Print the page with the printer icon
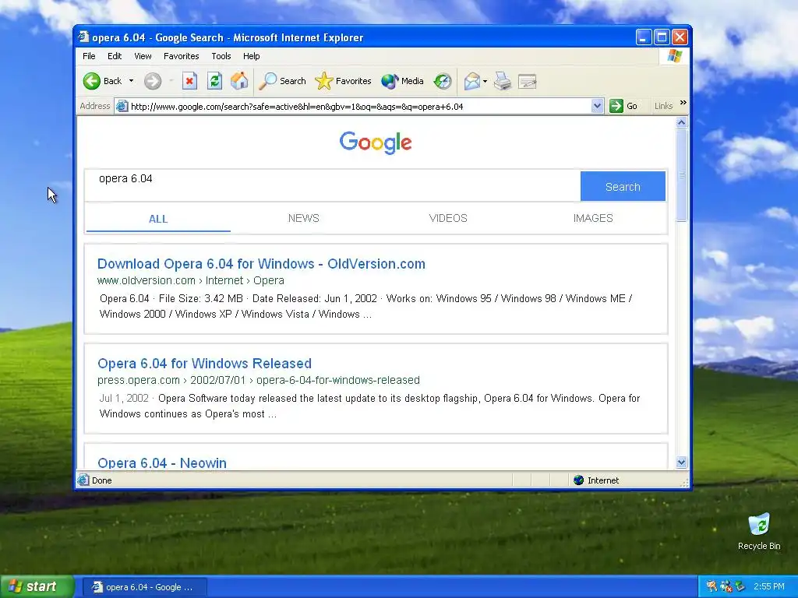The height and width of the screenshot is (598, 798). tap(503, 81)
